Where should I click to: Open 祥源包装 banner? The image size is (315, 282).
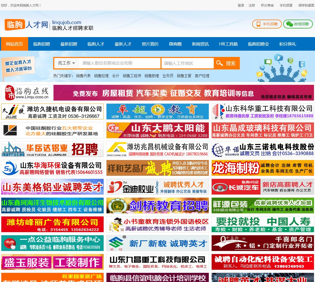click(263, 205)
